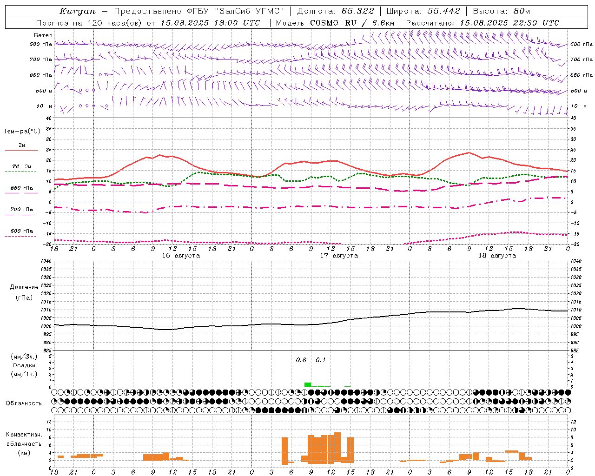Click the "17 августа" date label
This screenshot has width=595, height=476.
339,256
